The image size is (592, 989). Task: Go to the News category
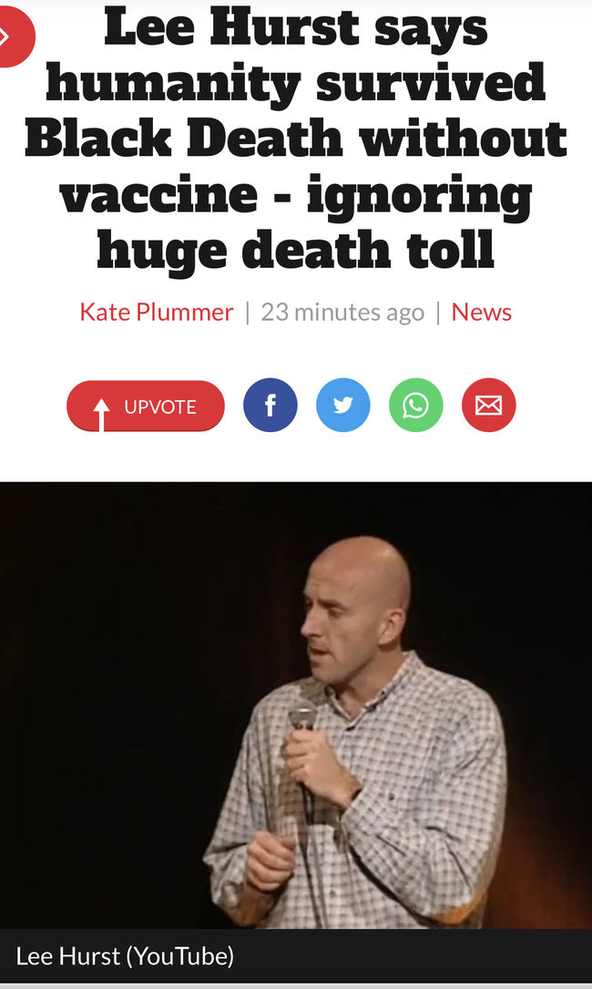tap(482, 313)
